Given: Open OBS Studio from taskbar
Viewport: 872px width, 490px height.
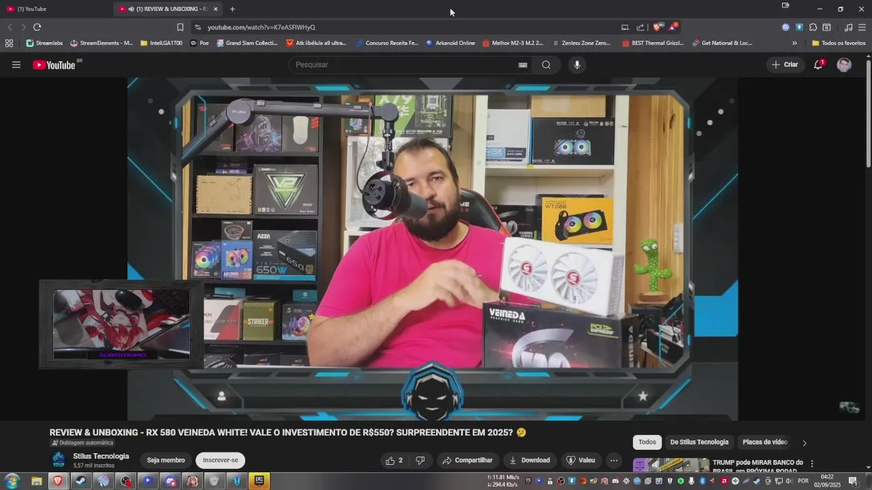Looking at the screenshot, I should [x=125, y=481].
